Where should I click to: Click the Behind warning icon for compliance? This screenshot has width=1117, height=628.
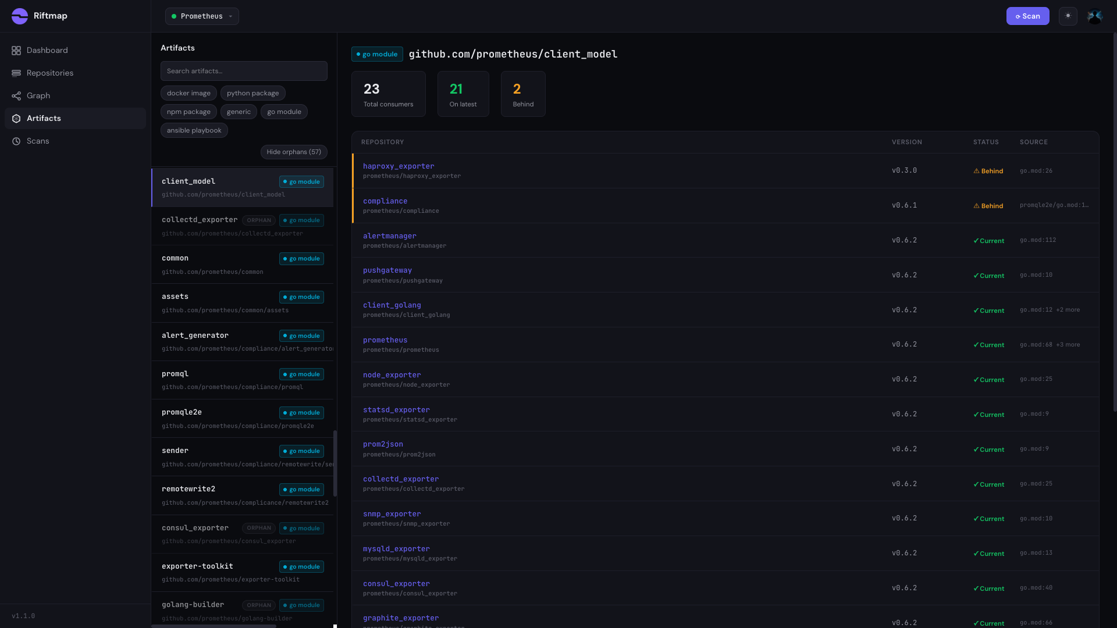pyautogui.click(x=976, y=206)
